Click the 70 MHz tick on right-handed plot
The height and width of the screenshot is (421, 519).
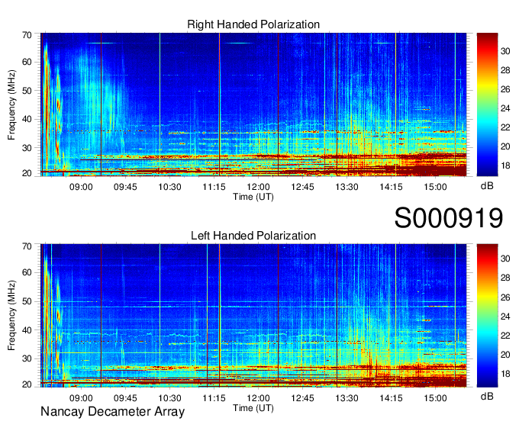[27, 35]
